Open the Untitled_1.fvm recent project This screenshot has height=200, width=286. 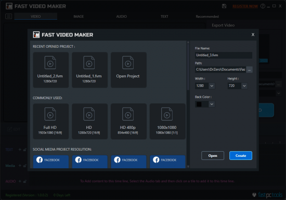pyautogui.click(x=89, y=70)
